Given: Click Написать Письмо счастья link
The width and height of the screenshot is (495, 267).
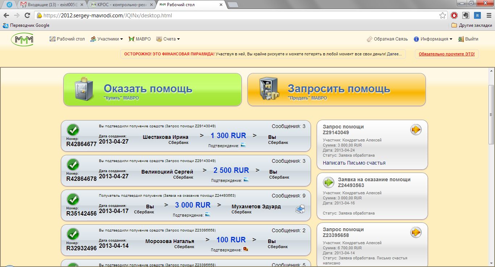Looking at the screenshot, I should 354,163.
